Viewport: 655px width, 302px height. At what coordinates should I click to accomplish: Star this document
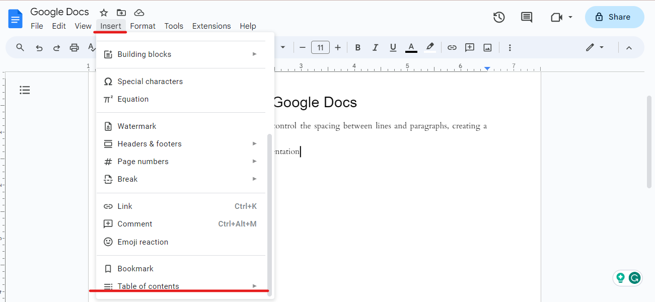click(104, 13)
